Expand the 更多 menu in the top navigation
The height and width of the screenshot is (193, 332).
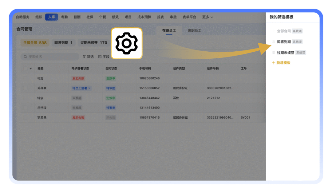pos(207,17)
